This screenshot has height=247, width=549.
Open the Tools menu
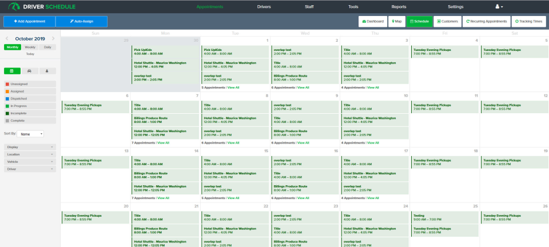point(353,7)
